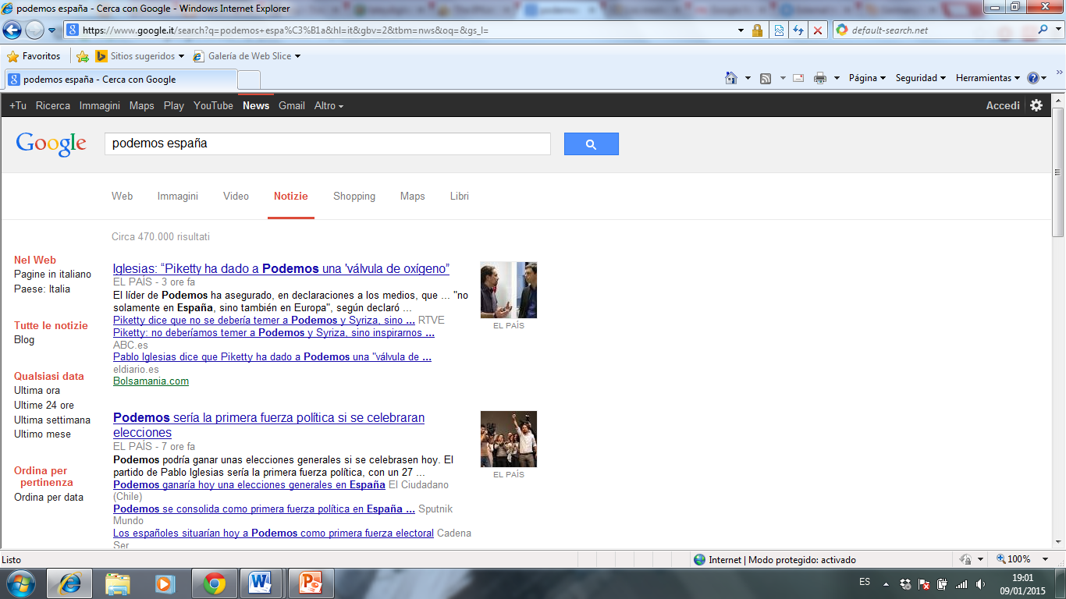Image resolution: width=1066 pixels, height=599 pixels.
Task: Add page to the Favorites bar icon
Action: pyautogui.click(x=83, y=56)
